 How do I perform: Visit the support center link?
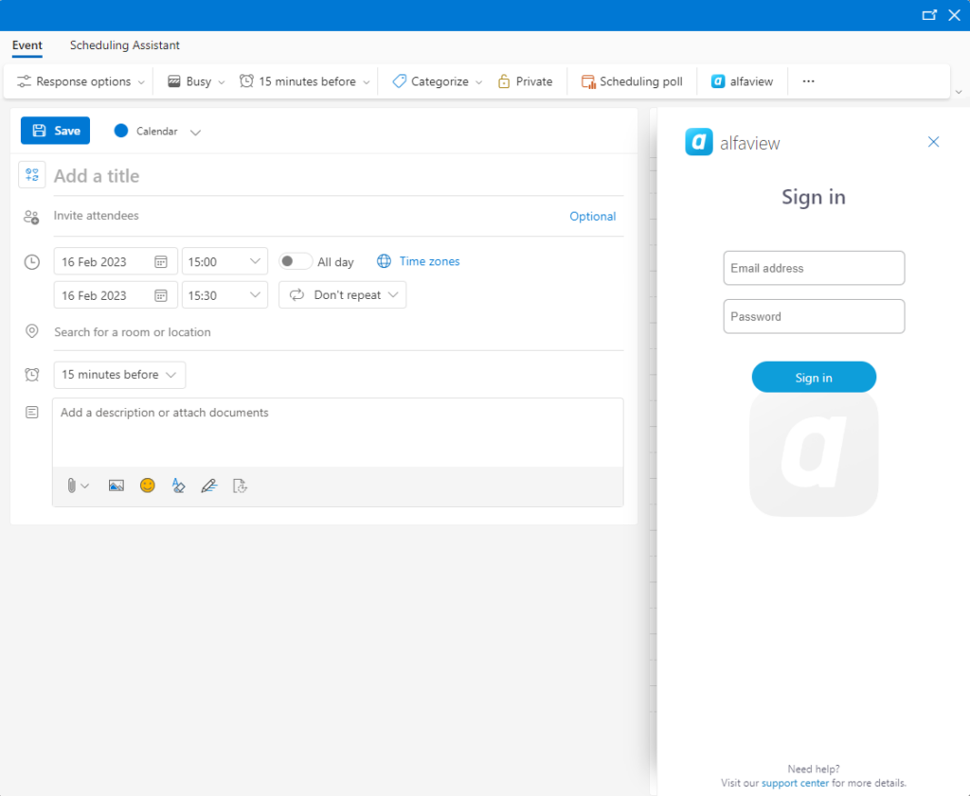tap(795, 783)
